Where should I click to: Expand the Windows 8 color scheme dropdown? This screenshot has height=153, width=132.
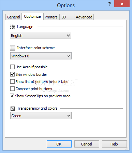pos(41,56)
